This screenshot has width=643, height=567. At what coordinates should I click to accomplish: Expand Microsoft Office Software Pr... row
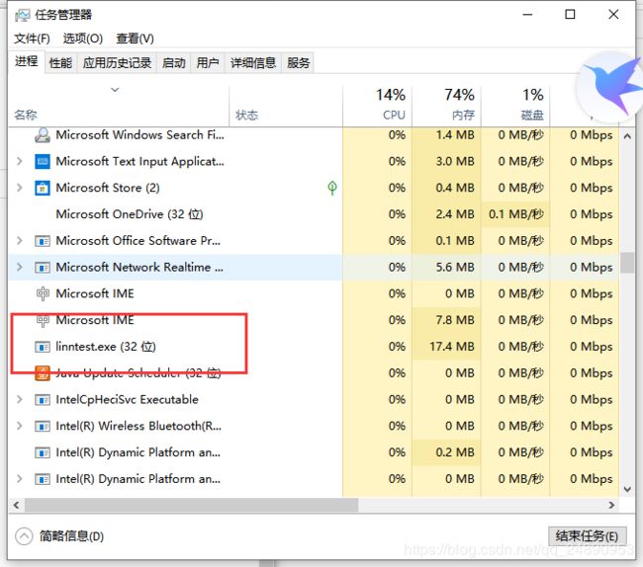click(x=19, y=241)
